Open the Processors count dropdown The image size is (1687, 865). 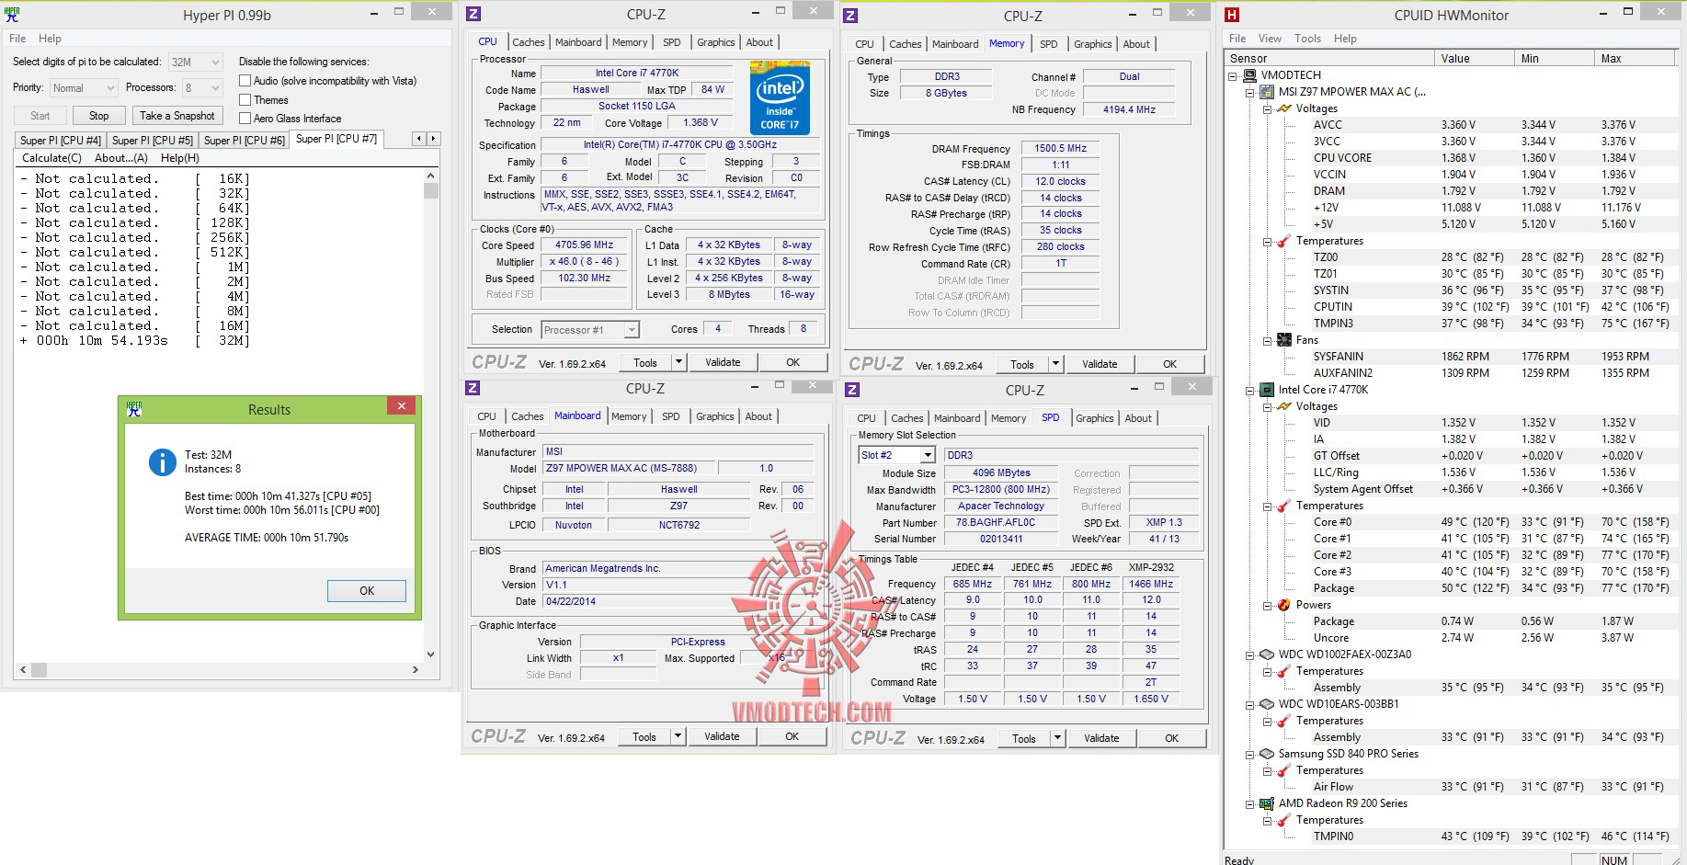[215, 88]
